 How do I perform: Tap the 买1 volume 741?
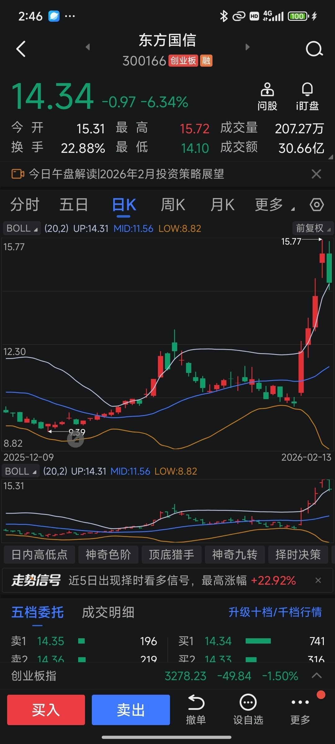coord(317,641)
